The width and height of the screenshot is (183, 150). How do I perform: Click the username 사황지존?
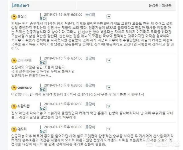click(23, 106)
